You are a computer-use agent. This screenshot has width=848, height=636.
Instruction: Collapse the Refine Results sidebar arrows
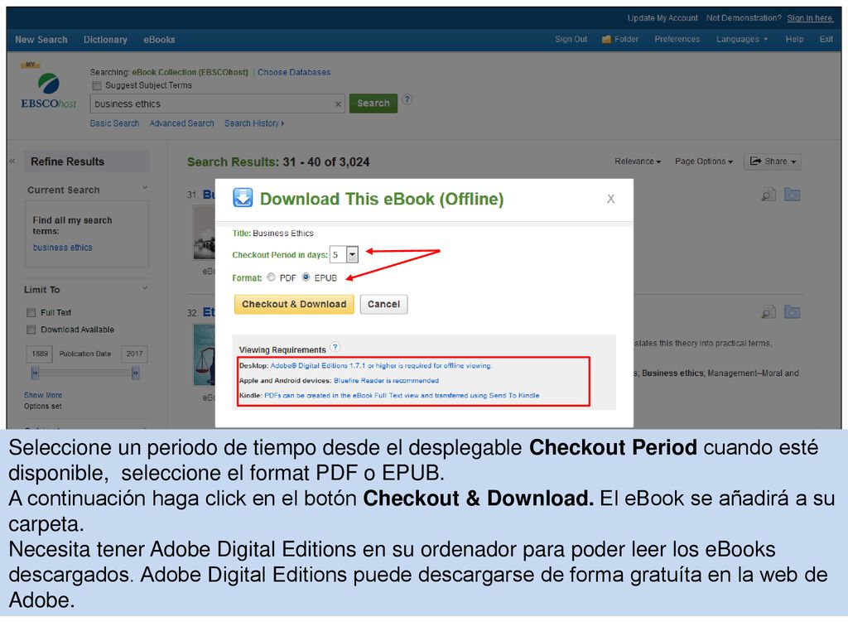(x=12, y=161)
